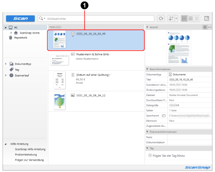
Task: Open the sort options dropdown arrow
Action: pos(176,19)
